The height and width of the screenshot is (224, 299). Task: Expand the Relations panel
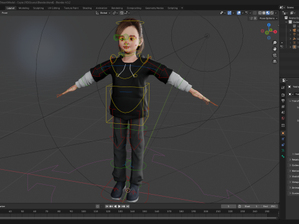click(x=294, y=160)
